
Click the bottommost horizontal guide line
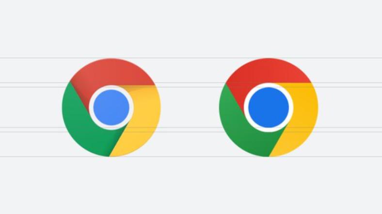pyautogui.click(x=191, y=157)
